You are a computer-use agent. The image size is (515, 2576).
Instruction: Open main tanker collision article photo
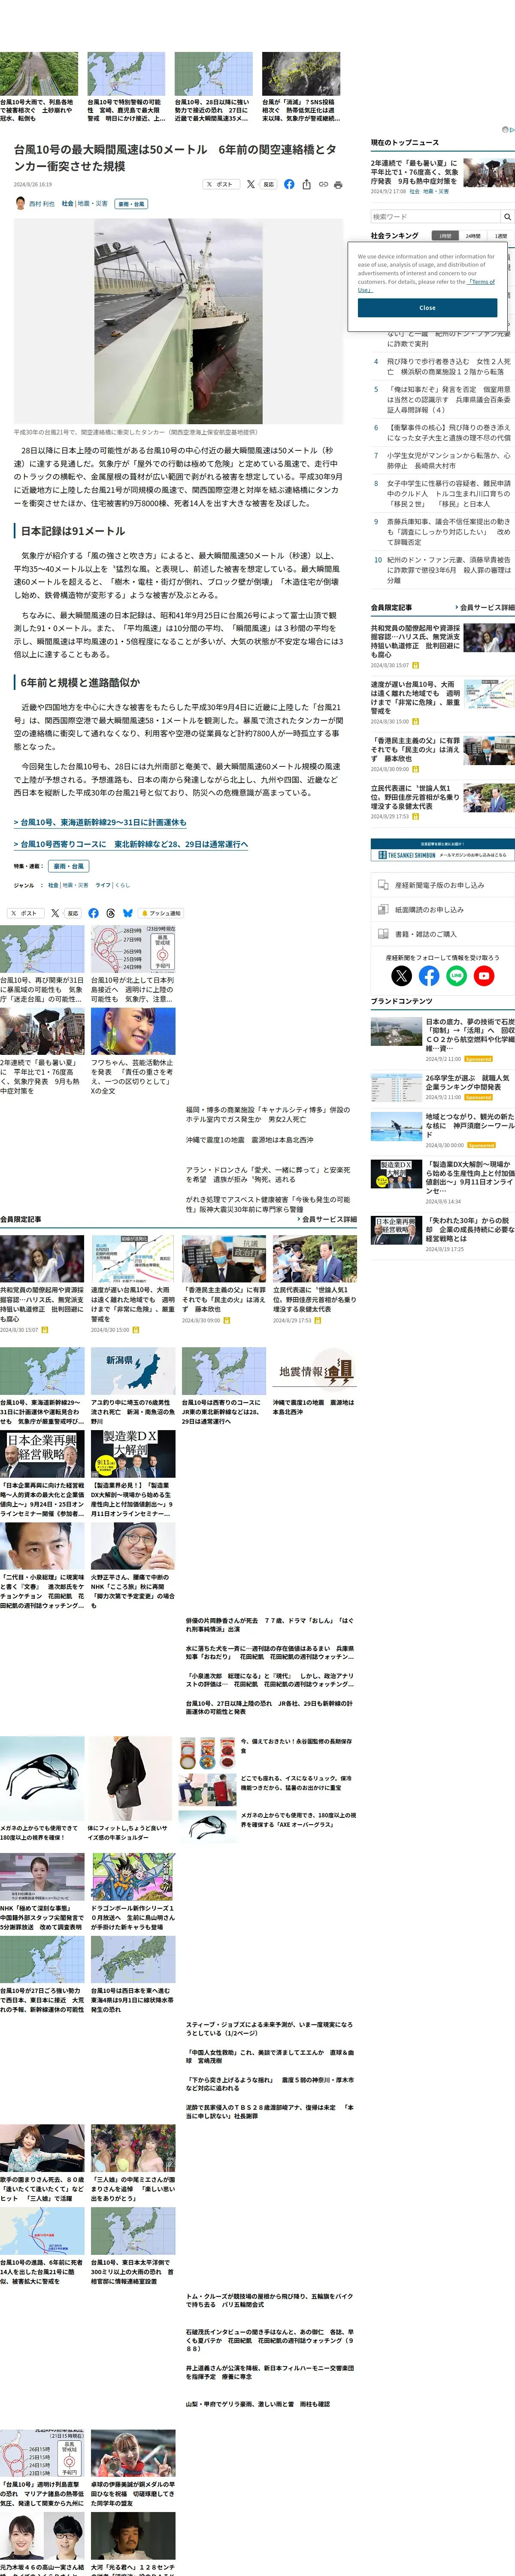[178, 322]
